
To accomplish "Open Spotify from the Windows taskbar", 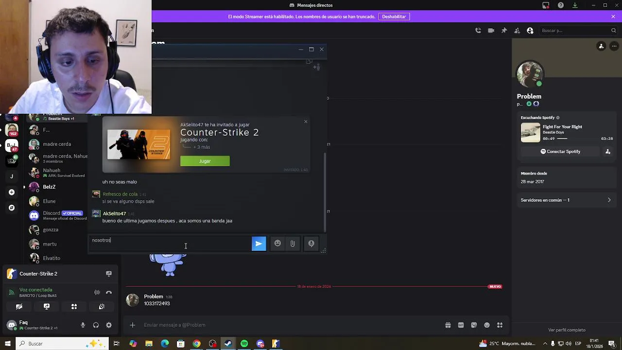I will coord(244,344).
